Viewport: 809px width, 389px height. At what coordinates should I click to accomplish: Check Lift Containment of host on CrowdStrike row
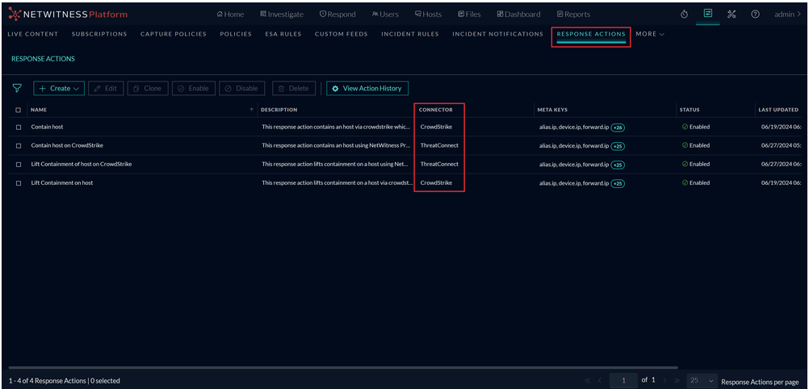[19, 164]
